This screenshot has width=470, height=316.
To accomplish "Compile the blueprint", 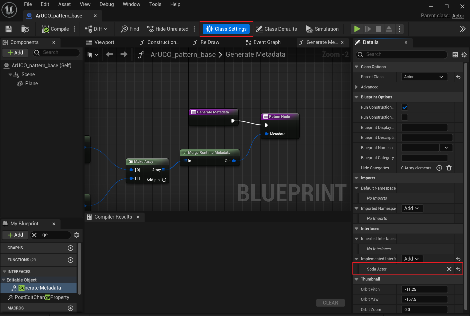I will [55, 29].
